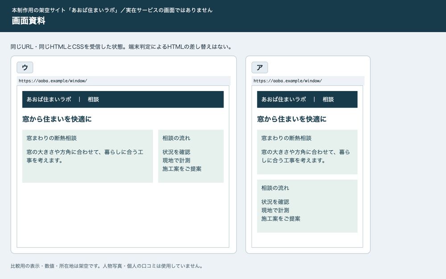This screenshot has height=279, width=446.
Task: Click the card description paragraph in panel ア
Action: (x=306, y=156)
